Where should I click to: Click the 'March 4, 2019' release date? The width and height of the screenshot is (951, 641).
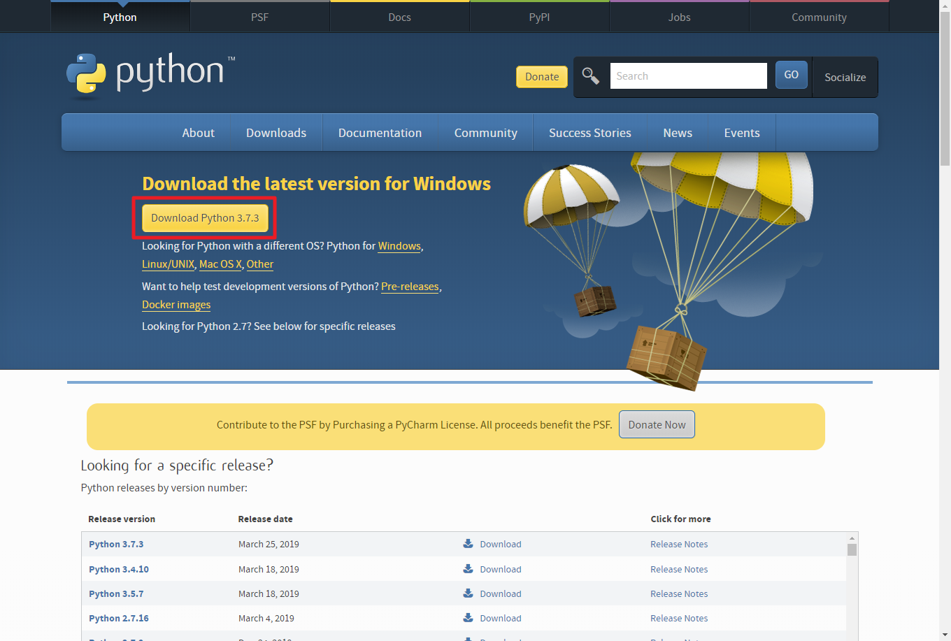coord(266,618)
